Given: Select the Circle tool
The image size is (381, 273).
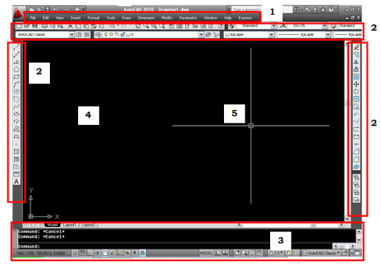Looking at the screenshot, I should pos(16,91).
